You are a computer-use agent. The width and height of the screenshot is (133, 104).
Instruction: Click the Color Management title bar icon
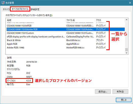[x=3, y=3]
